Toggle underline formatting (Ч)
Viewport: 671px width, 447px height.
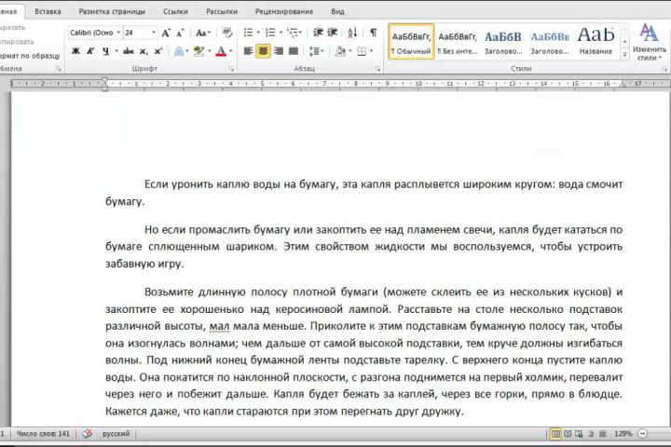click(x=105, y=51)
